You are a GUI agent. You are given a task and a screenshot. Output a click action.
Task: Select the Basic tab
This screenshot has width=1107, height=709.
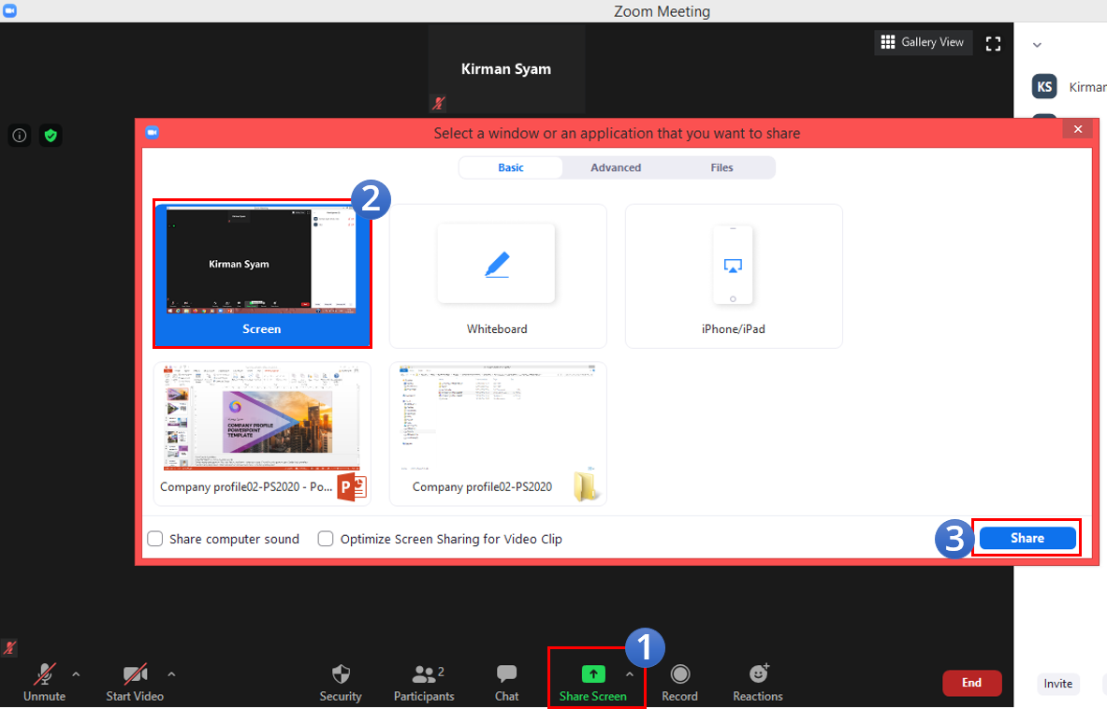coord(510,168)
